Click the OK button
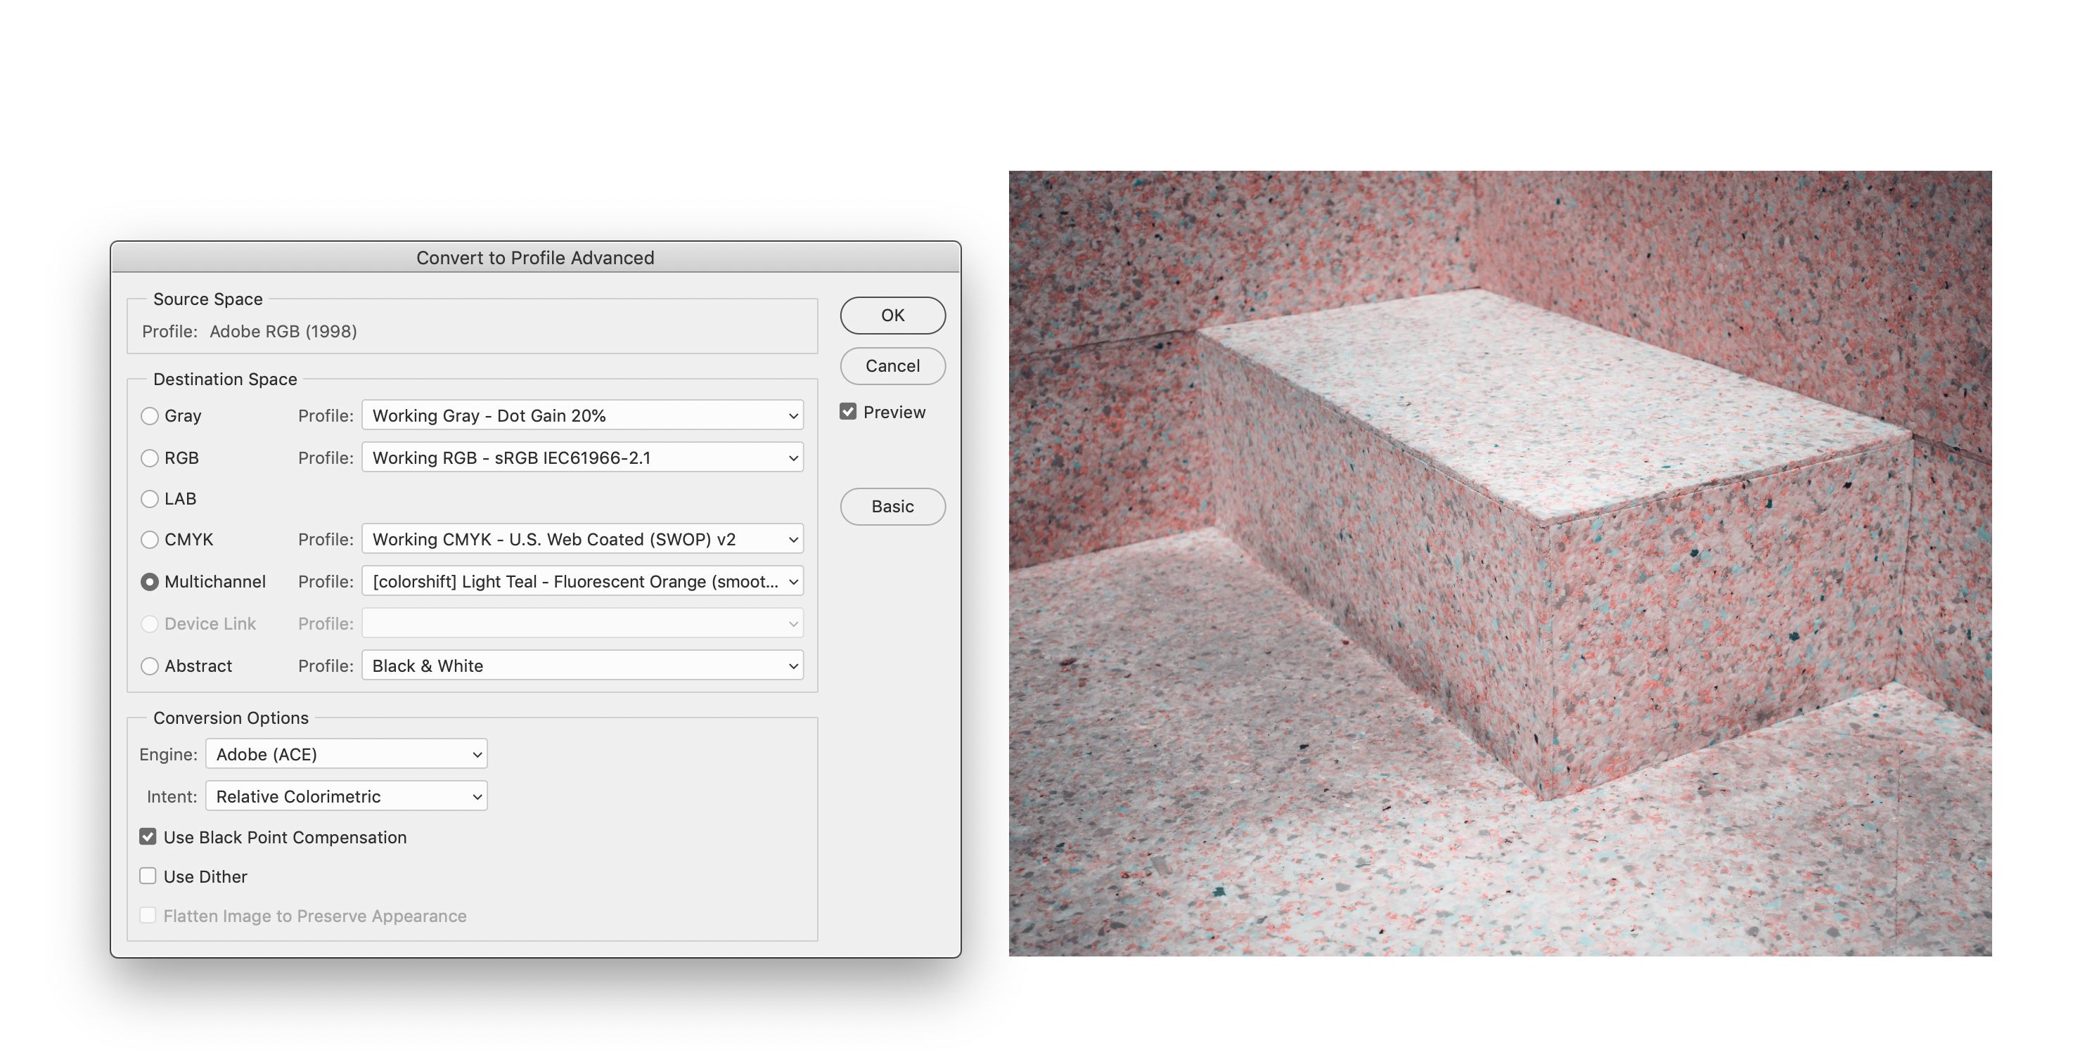This screenshot has height=1064, width=2073. click(x=892, y=316)
